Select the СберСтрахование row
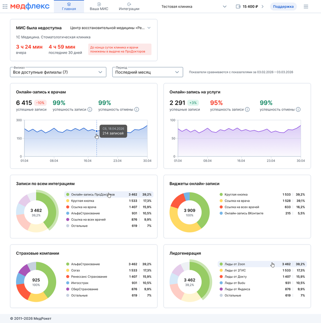321x323 pixels. click(109, 289)
